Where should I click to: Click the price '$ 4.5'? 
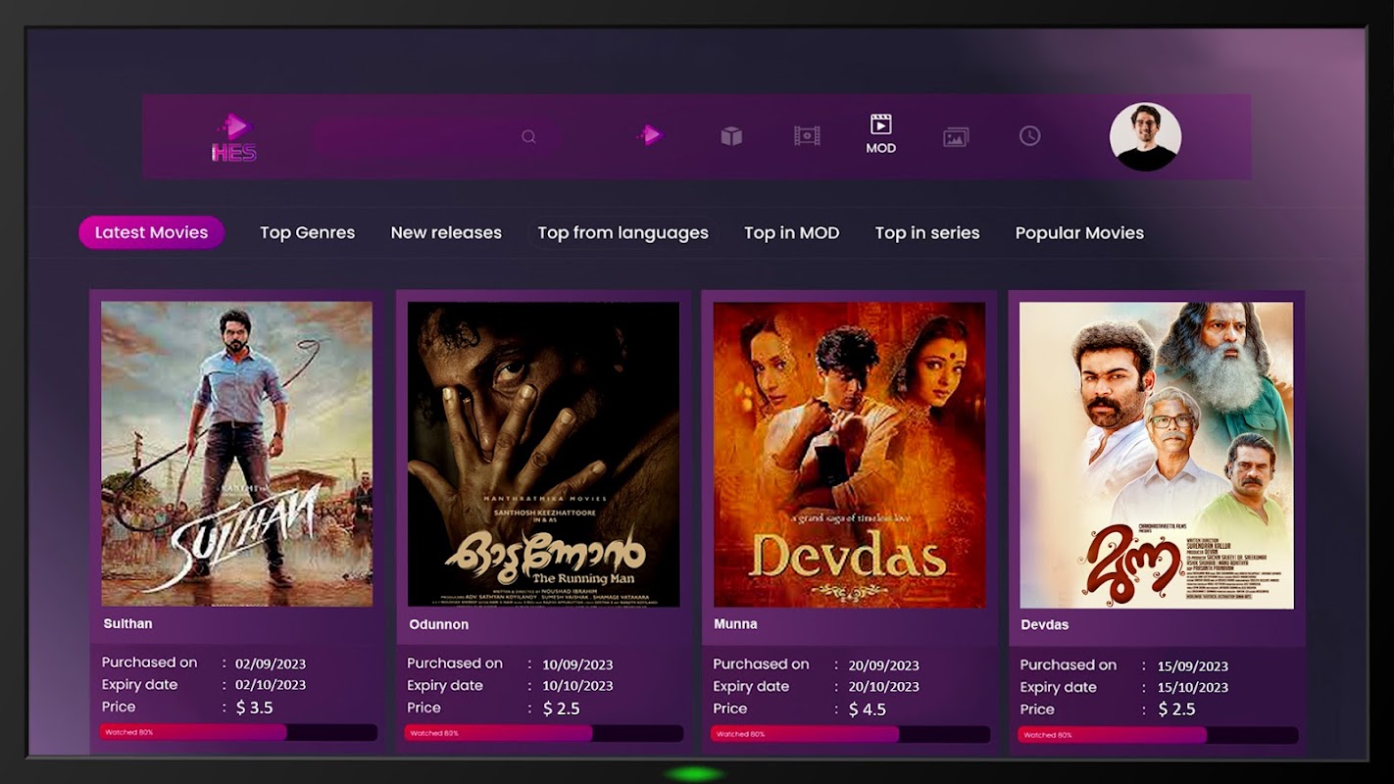[x=868, y=709]
